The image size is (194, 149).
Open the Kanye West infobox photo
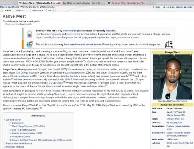click(x=172, y=77)
